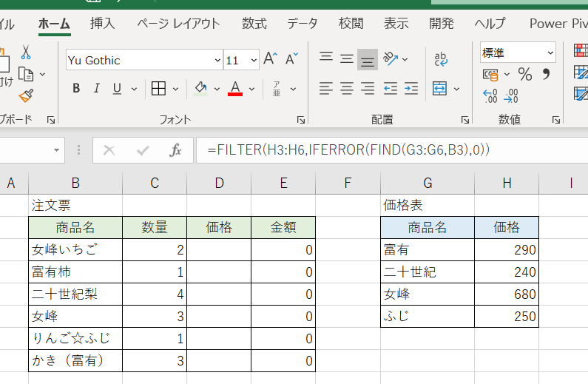Select 価格表 title cell

(x=428, y=205)
